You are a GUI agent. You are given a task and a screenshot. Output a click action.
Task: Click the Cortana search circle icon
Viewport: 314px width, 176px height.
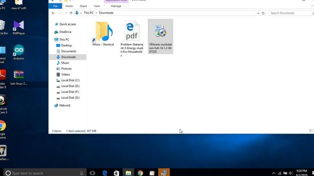(8, 173)
